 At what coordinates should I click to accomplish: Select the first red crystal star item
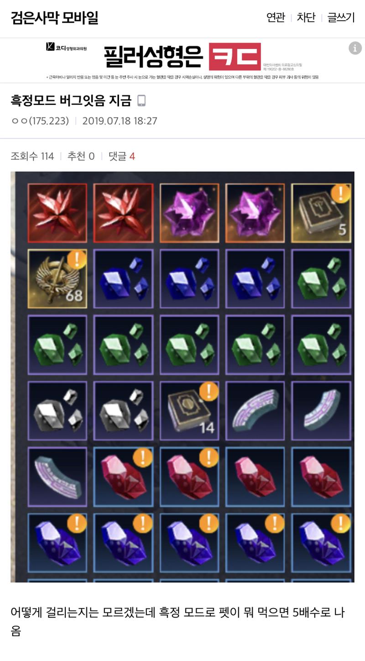pos(57,213)
